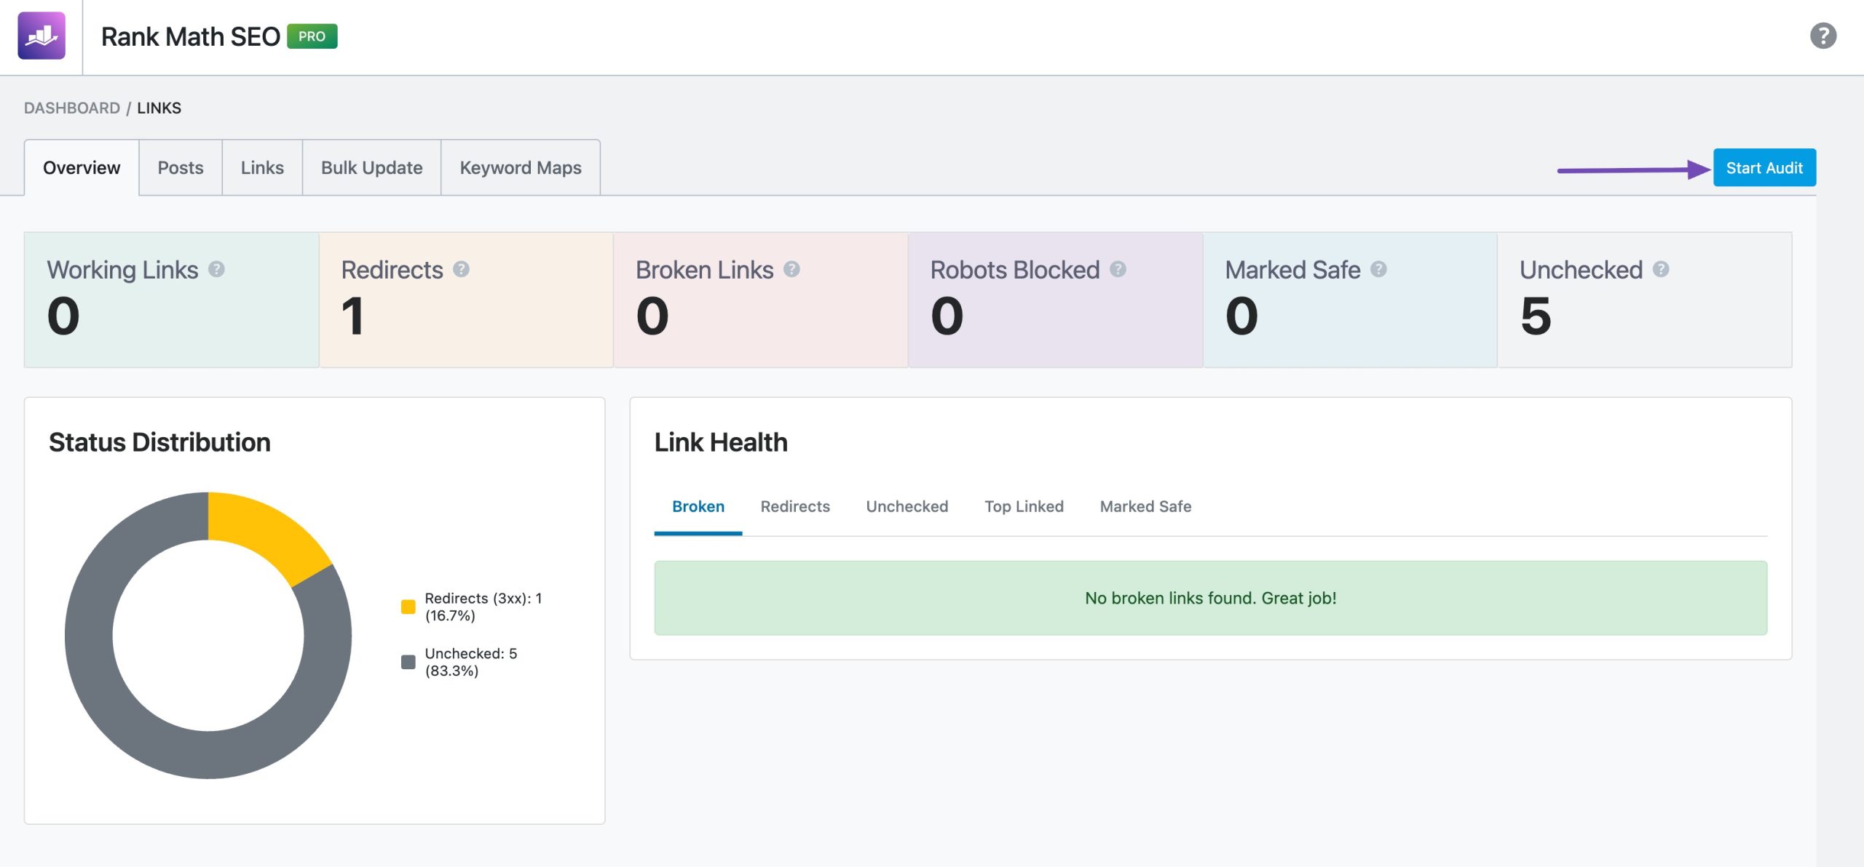1864x867 pixels.
Task: Click the Redirects summary card showing 1
Action: click(x=466, y=300)
